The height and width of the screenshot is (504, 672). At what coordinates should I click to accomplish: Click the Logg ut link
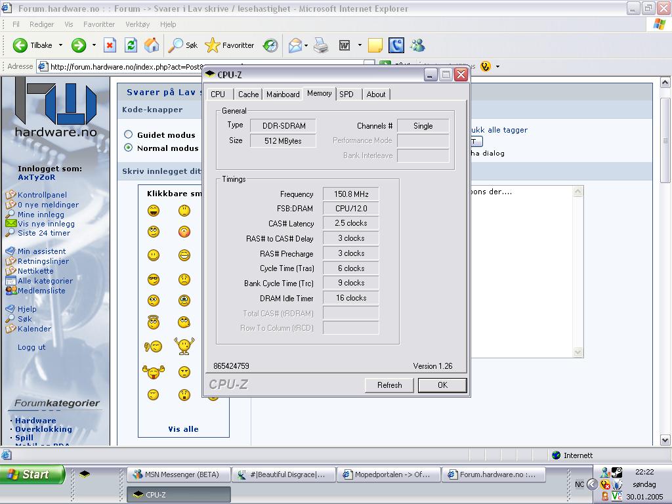coord(31,347)
